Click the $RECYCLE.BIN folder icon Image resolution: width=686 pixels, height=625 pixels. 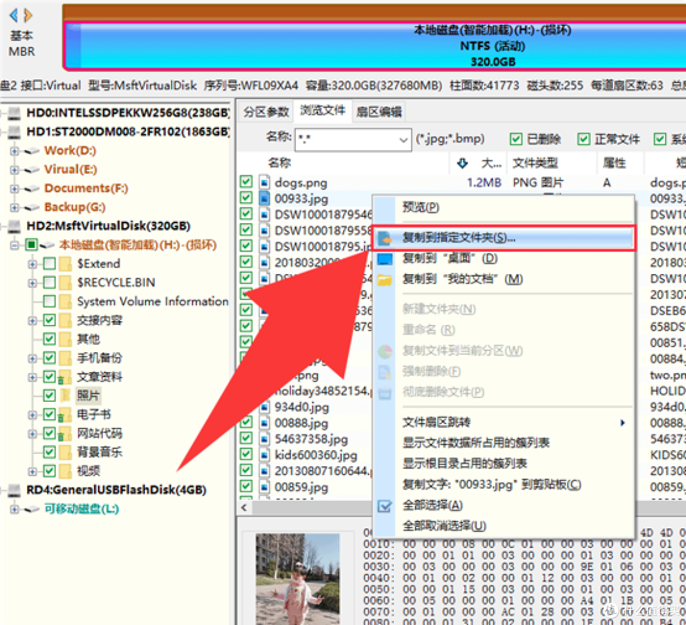(65, 282)
